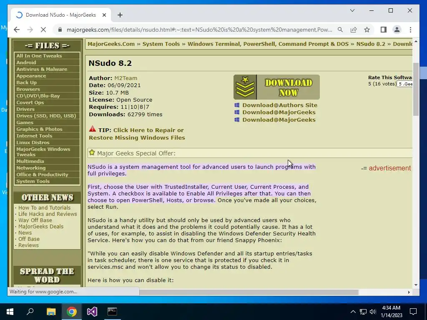Open Reviews link in Other News
The image size is (427, 320).
(28, 245)
